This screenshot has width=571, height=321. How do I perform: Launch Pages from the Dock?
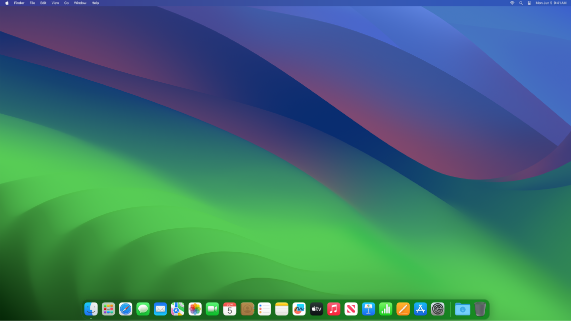click(x=403, y=309)
